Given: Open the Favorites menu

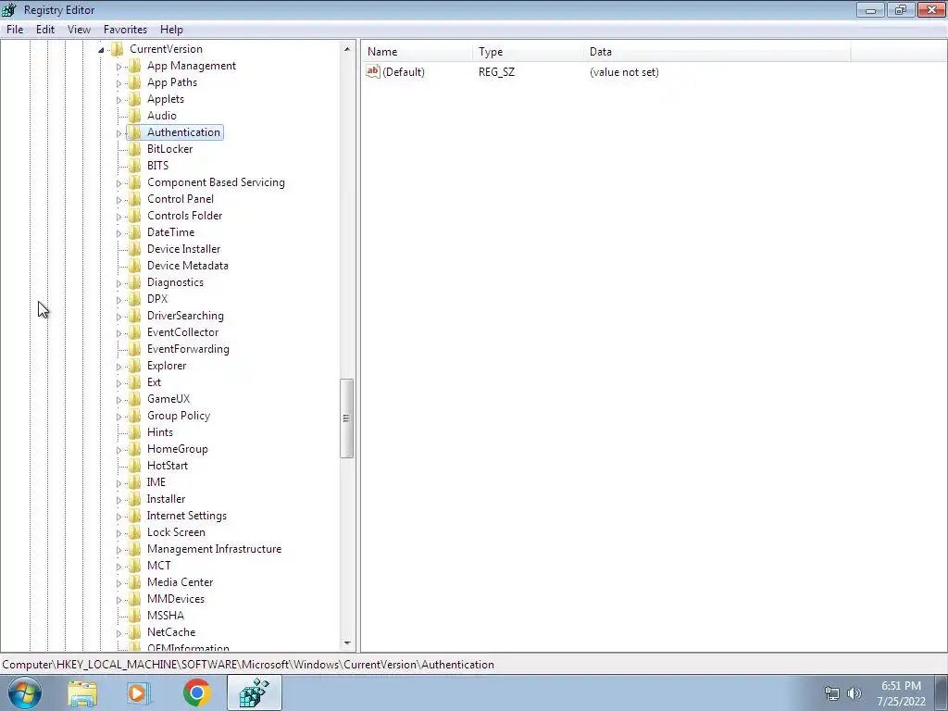Looking at the screenshot, I should pos(125,29).
